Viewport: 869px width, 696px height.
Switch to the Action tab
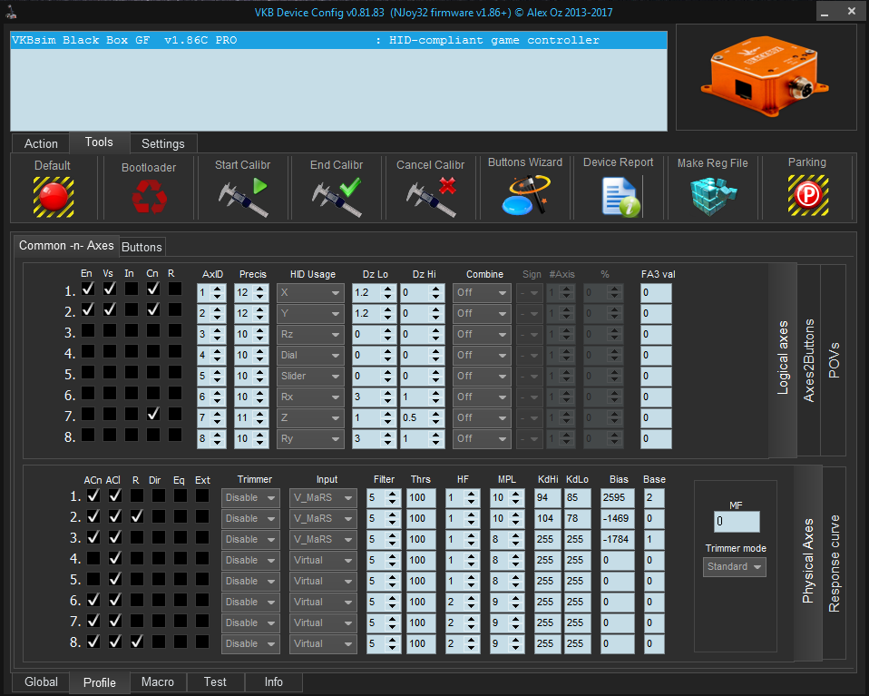[41, 143]
